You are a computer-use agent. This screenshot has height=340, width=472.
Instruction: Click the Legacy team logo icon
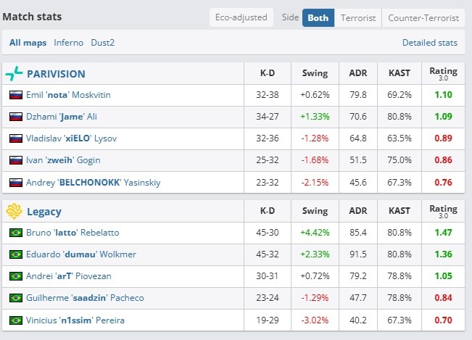[x=15, y=211]
